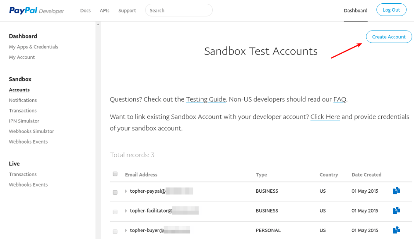Expand the topher-facilitator account details
The height and width of the screenshot is (239, 414).
click(x=126, y=211)
